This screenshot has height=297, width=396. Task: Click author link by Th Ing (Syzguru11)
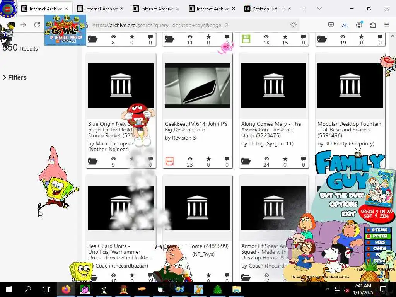pyautogui.click(x=267, y=143)
